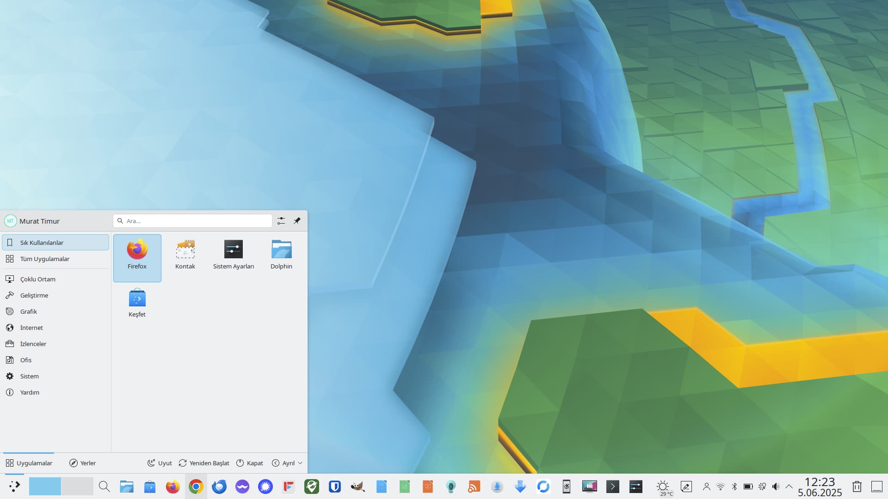Screen dimensions: 888x499
Task: Click the KDE application launcher button
Action: 15,486
